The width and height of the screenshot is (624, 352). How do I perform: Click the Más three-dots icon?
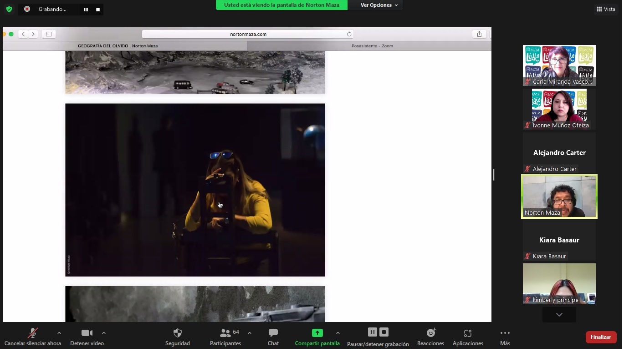pos(505,333)
